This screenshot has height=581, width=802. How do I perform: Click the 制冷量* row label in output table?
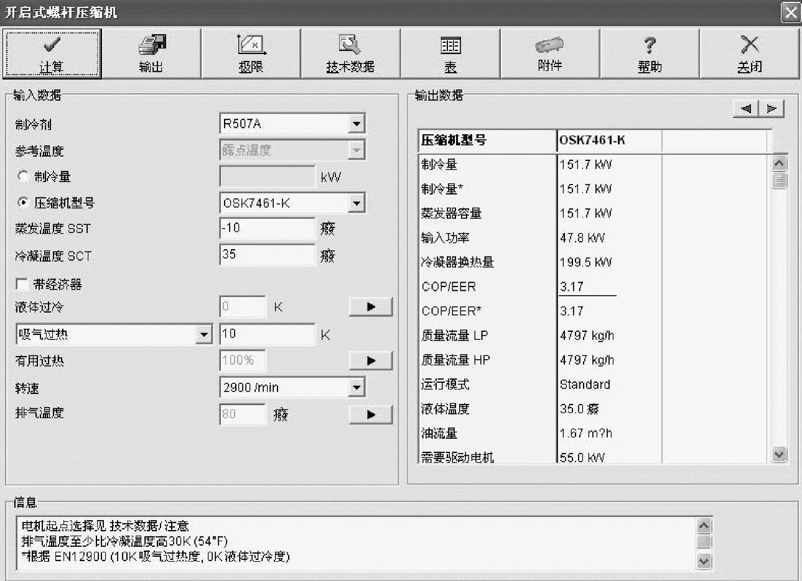pyautogui.click(x=442, y=189)
